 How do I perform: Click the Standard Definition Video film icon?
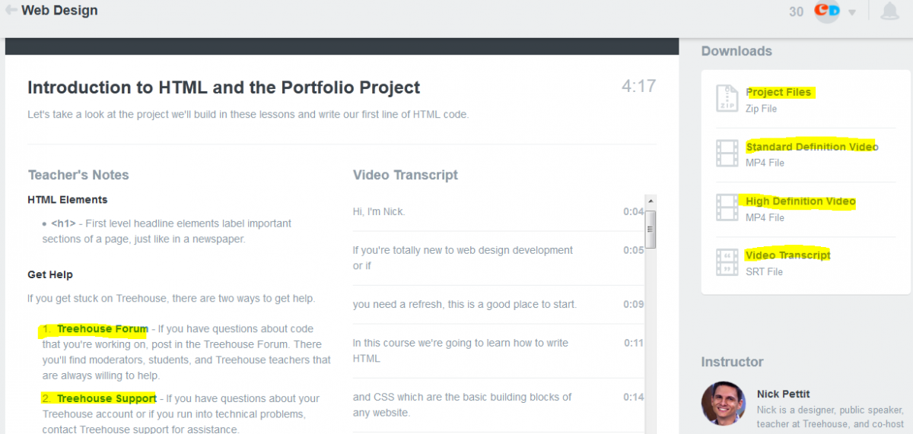[x=727, y=154]
